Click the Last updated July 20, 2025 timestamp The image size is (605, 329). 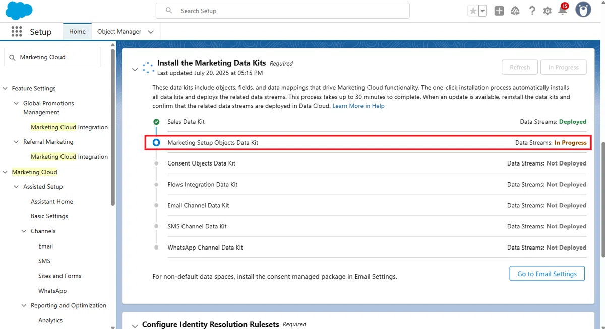coord(210,73)
